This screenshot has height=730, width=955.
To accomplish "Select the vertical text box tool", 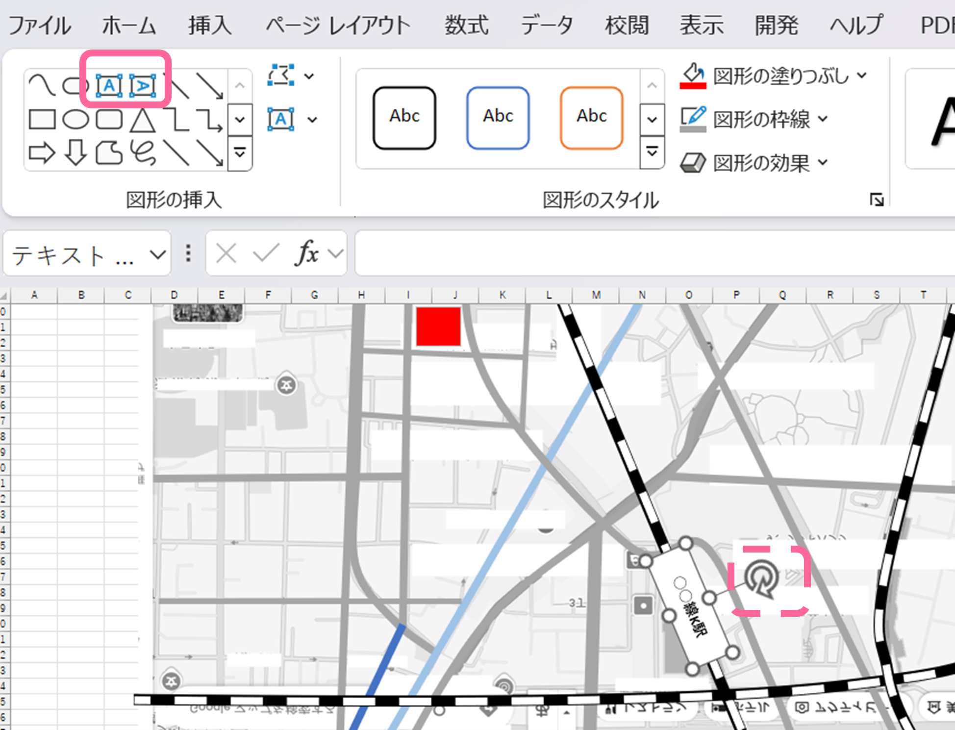I will coord(143,86).
